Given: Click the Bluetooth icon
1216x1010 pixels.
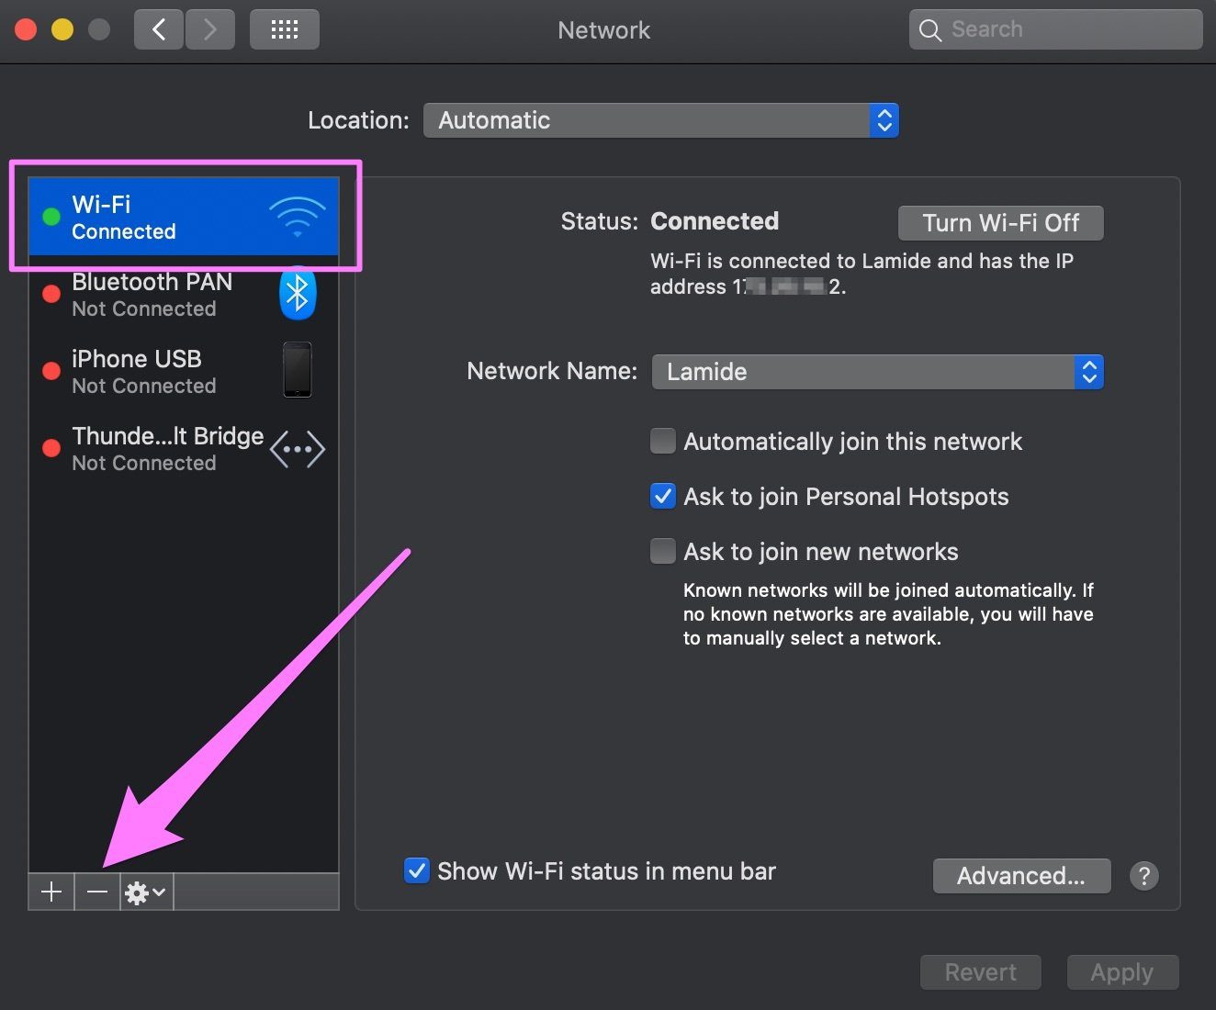Looking at the screenshot, I should [298, 294].
